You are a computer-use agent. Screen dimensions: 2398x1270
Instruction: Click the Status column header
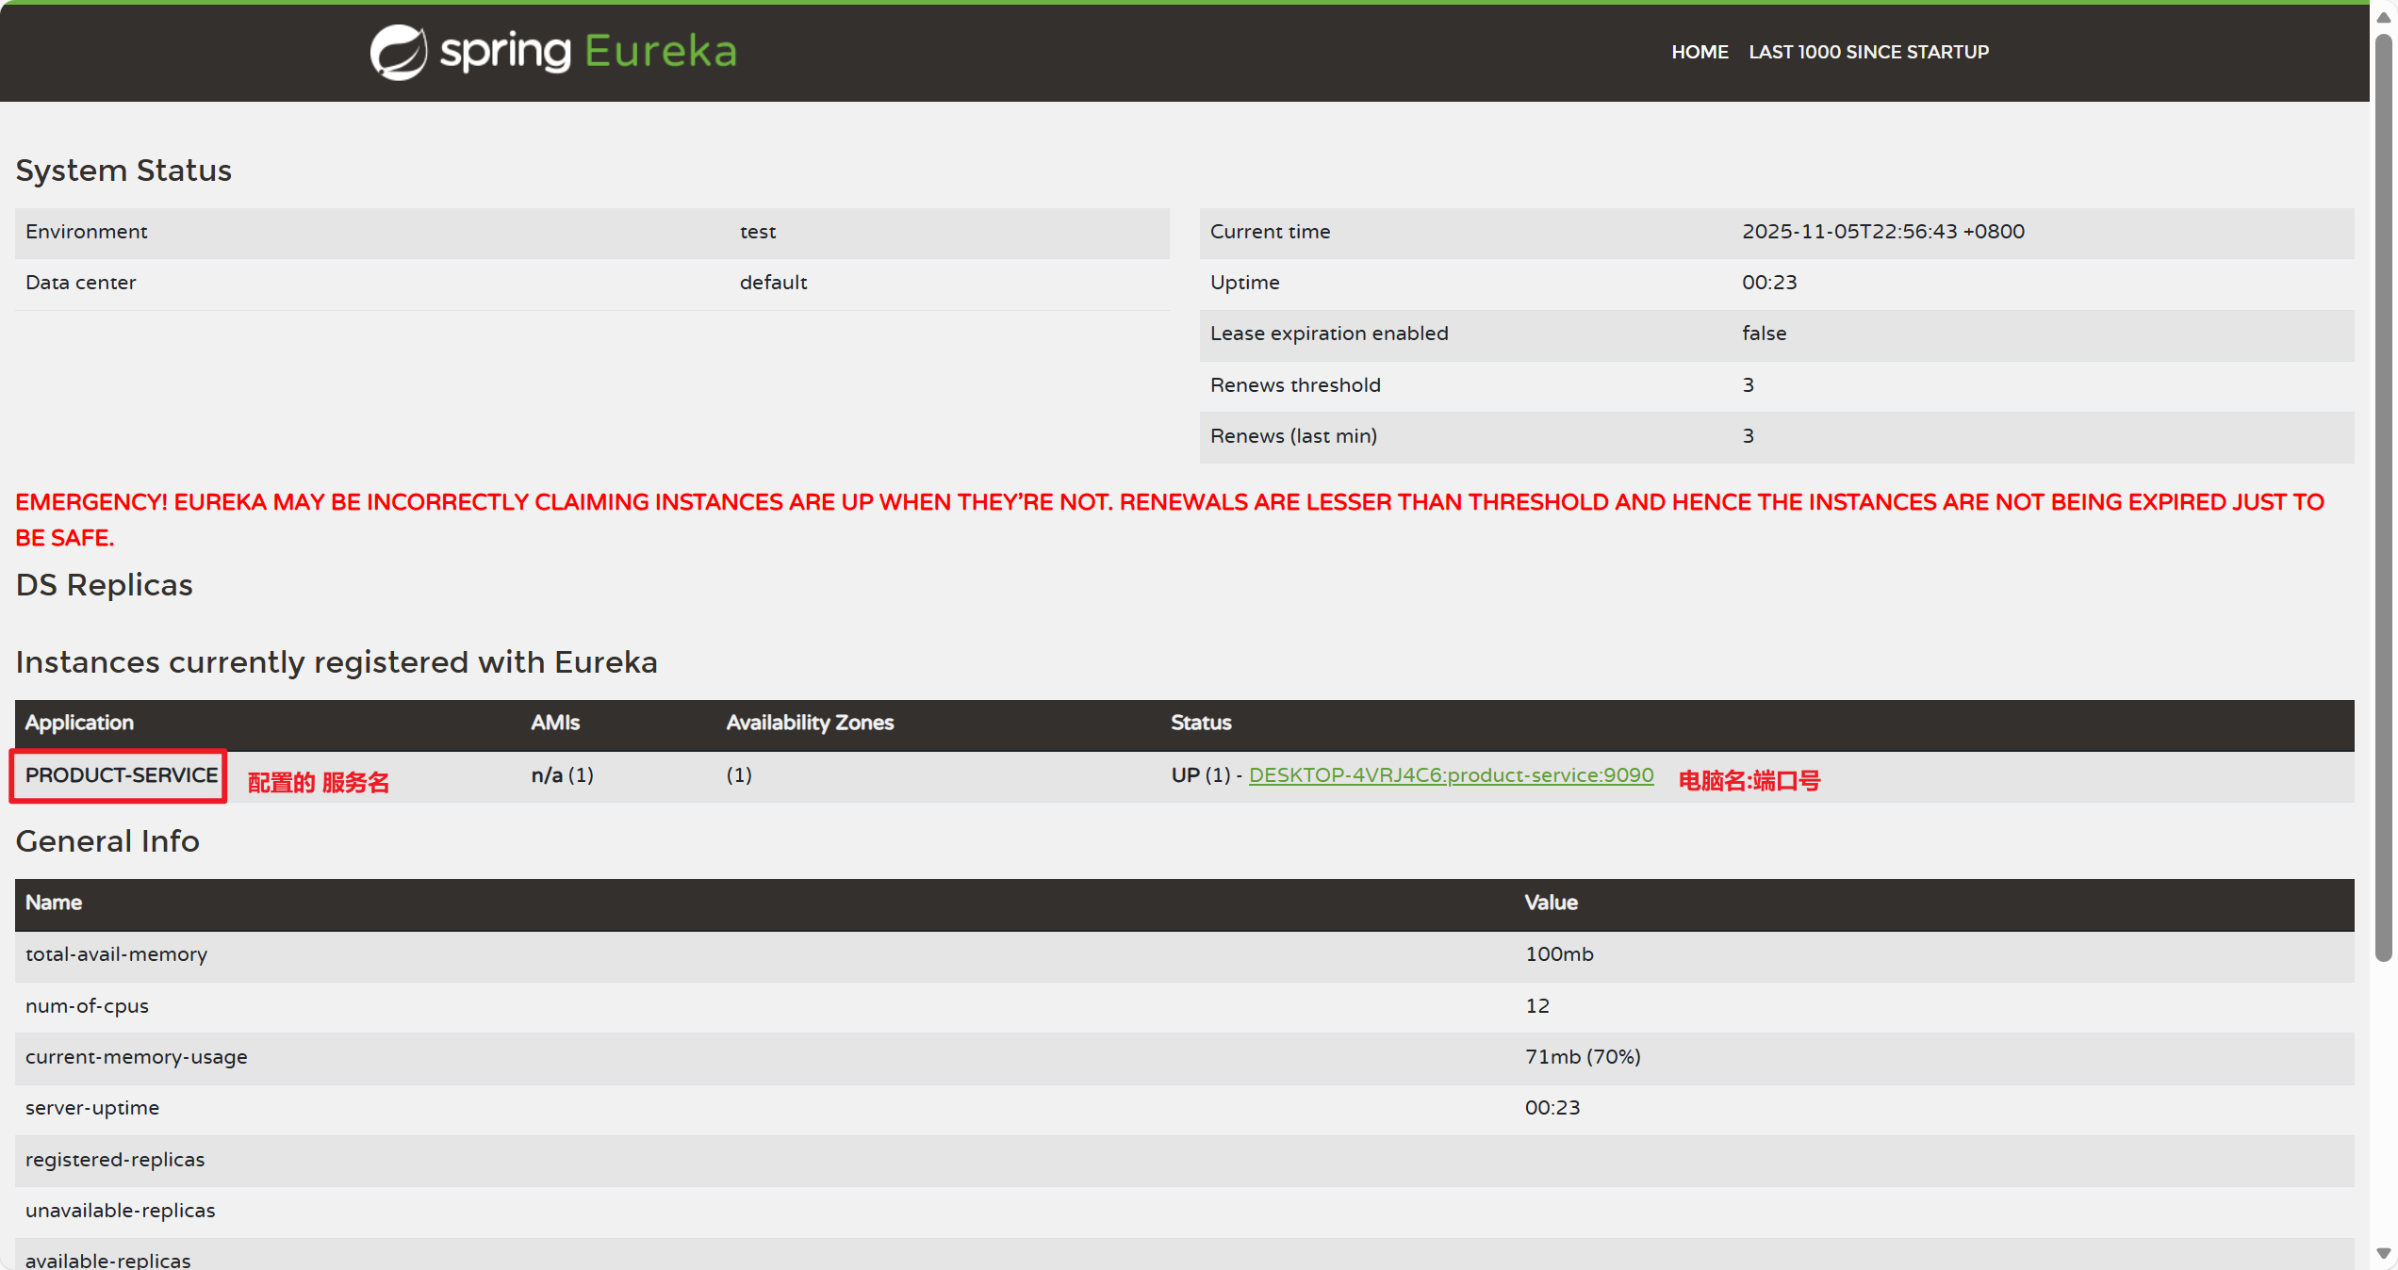point(1201,723)
